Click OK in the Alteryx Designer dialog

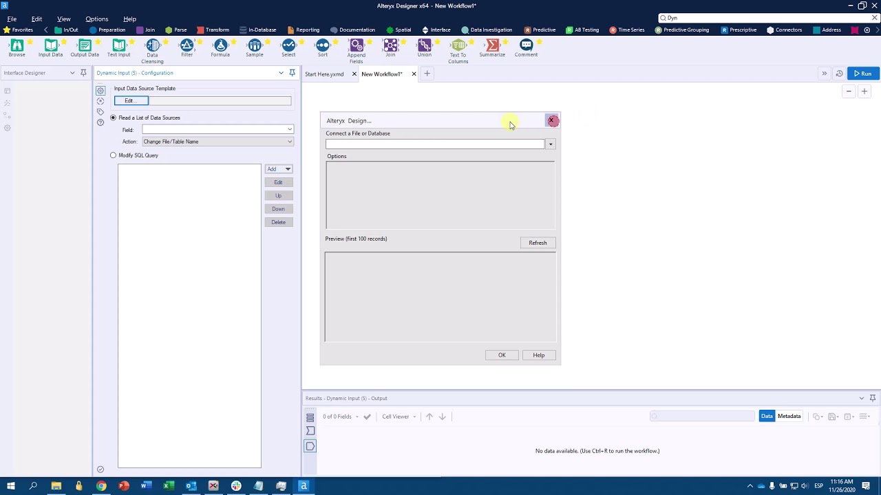pyautogui.click(x=502, y=355)
